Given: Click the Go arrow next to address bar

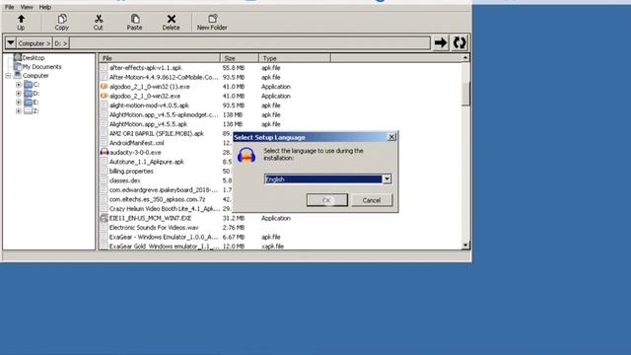Looking at the screenshot, I should [441, 42].
